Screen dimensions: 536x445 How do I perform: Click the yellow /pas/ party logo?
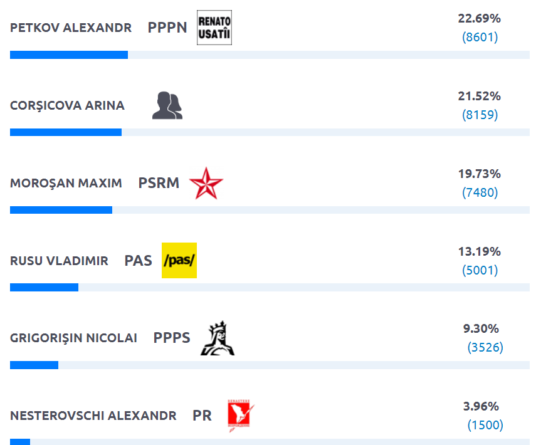pyautogui.click(x=179, y=260)
